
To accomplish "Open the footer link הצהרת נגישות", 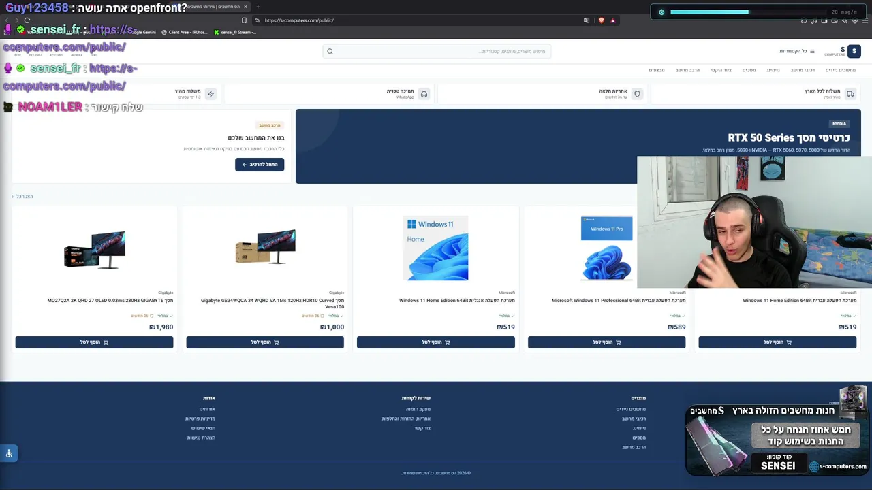I will point(201,438).
